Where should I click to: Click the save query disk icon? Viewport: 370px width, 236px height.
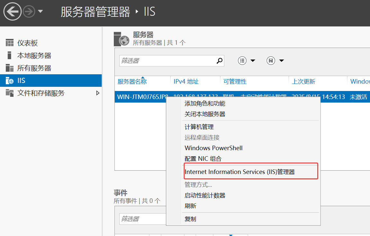(271, 61)
